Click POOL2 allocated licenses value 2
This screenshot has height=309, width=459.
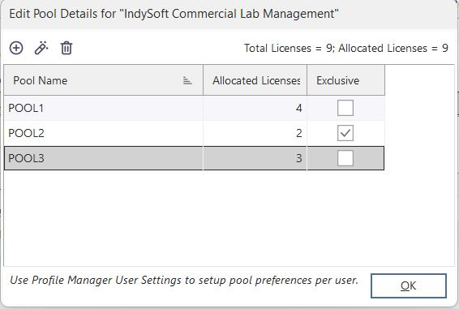[299, 133]
